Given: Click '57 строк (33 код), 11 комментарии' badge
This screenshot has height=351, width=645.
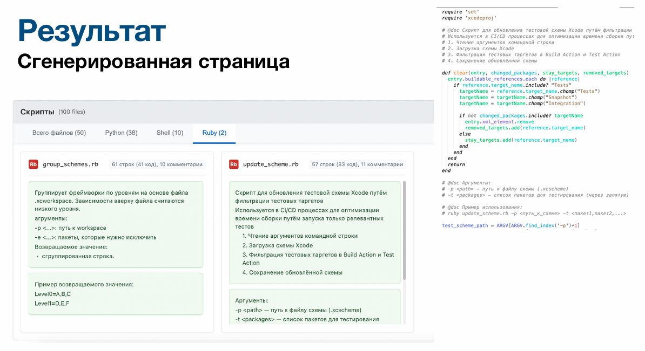Looking at the screenshot, I should coord(357,164).
